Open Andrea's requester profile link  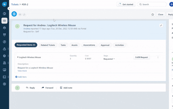click(27, 29)
